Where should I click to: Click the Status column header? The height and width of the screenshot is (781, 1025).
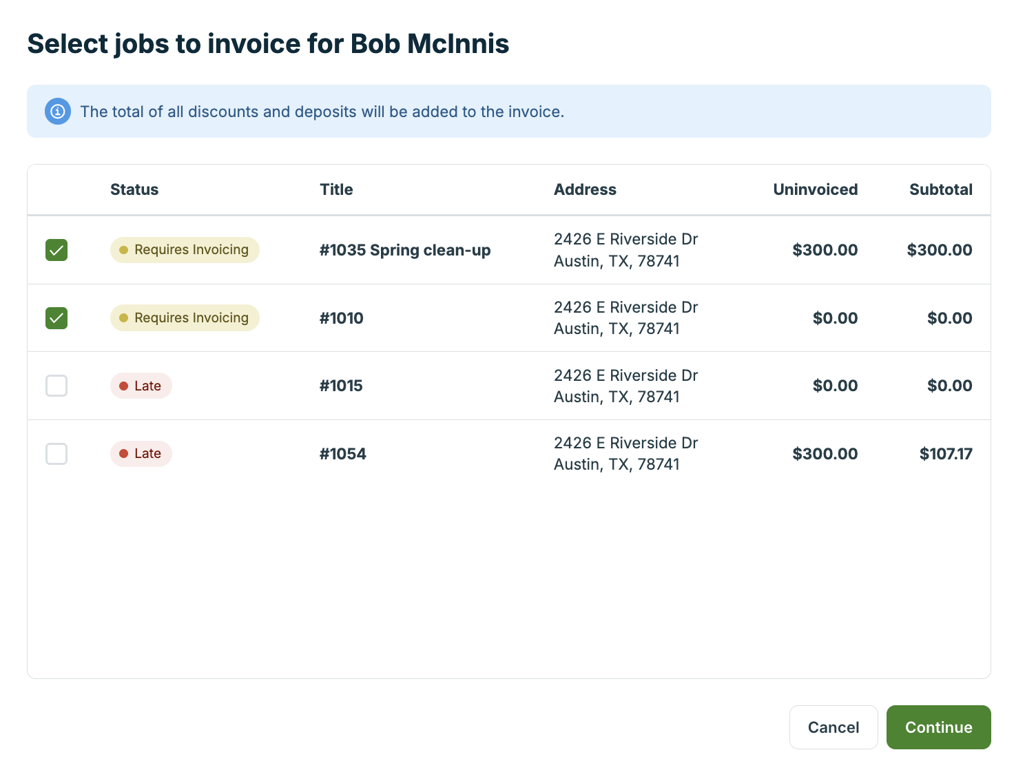pos(134,190)
